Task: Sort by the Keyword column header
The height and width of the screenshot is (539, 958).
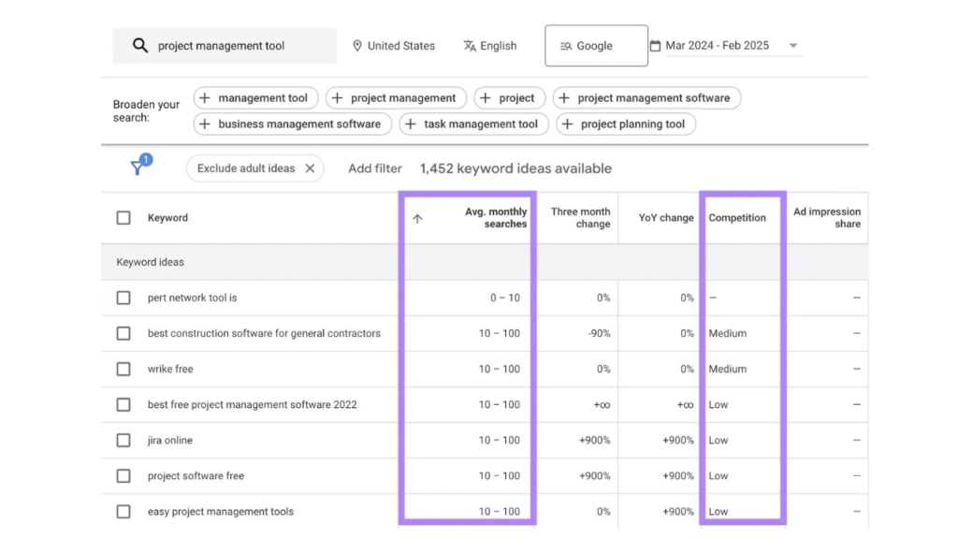Action: (167, 217)
